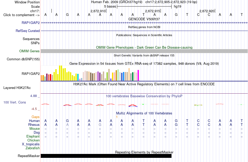Click the 2,672,910 ruler position
248x162 pixels.
coord(98,11)
